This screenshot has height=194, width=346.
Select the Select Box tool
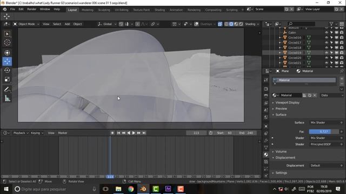[x=7, y=34]
